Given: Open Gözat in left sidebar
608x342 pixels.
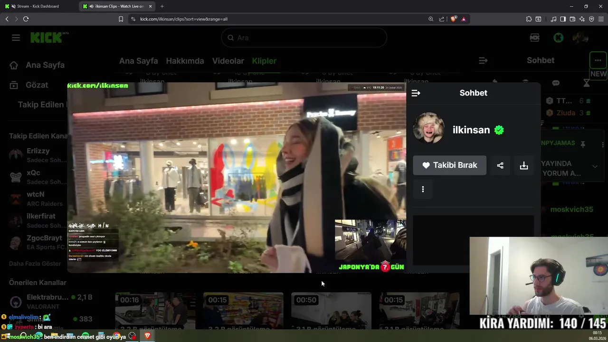Looking at the screenshot, I should click(29, 85).
